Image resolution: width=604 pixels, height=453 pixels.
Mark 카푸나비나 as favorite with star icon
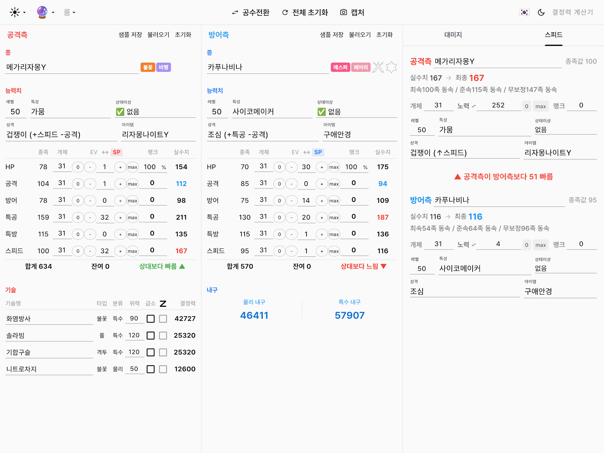coord(391,67)
